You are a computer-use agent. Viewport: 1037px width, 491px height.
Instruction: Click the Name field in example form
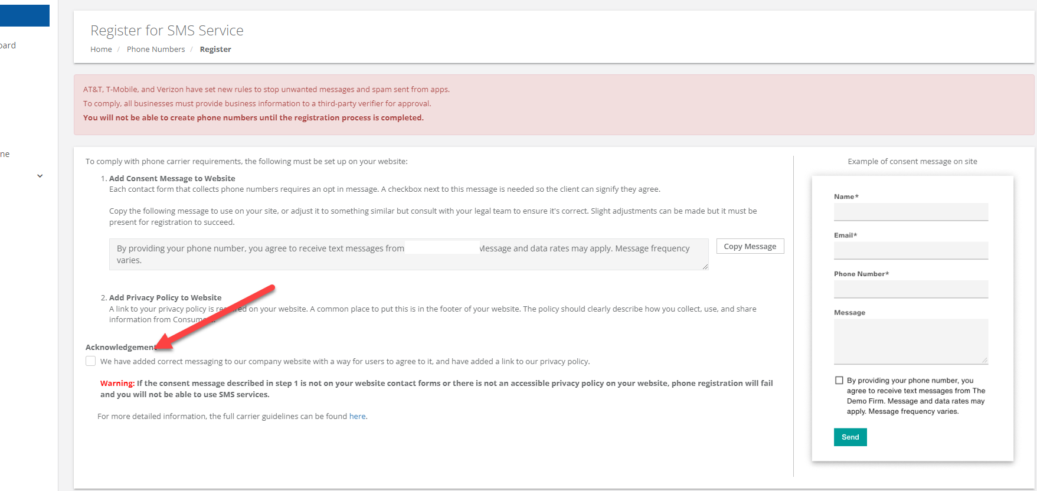tap(911, 212)
